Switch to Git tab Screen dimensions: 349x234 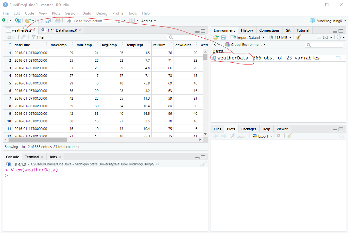click(x=288, y=30)
